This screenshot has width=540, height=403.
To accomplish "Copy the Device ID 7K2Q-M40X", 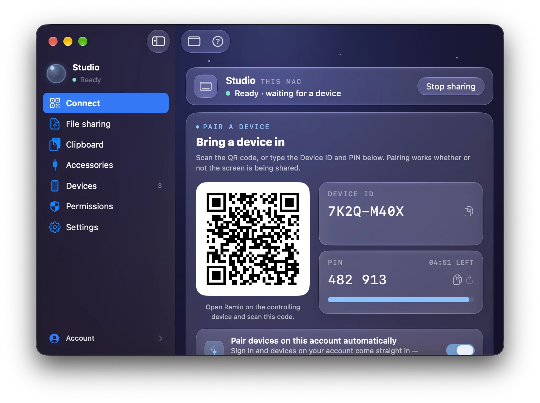I will 469,211.
